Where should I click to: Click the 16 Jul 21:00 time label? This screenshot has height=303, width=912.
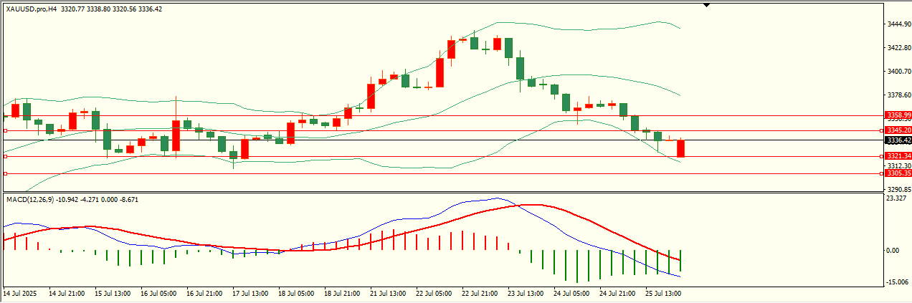point(204,294)
